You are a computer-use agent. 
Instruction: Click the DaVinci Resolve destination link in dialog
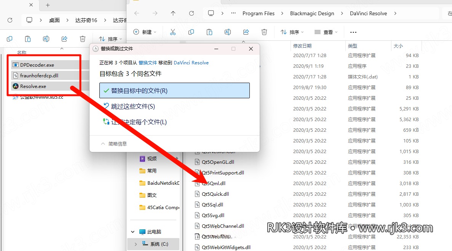(x=191, y=62)
